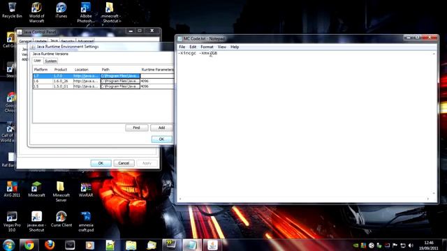Open the Windows Explorer taskbar icon
The image size is (447, 251).
131,245
